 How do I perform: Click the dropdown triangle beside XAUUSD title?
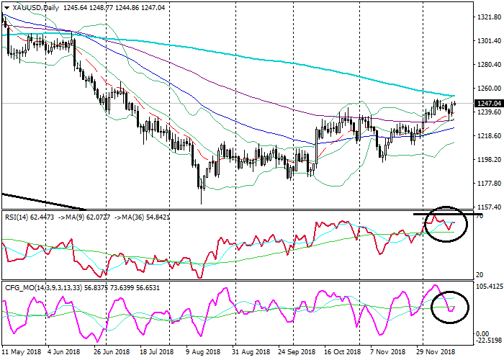click(x=5, y=7)
